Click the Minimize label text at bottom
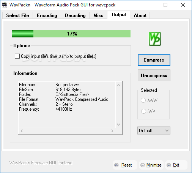 (x=154, y=165)
